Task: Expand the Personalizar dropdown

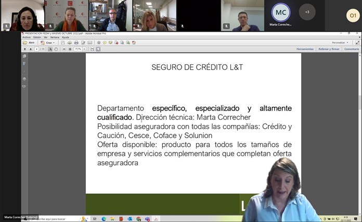Action: coord(338,43)
